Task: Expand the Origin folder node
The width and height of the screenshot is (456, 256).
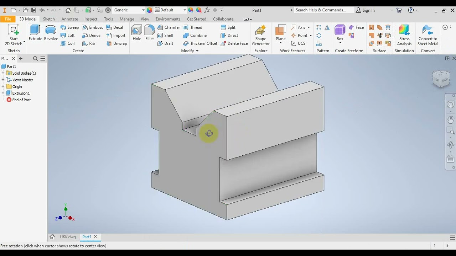Action: [x=3, y=86]
